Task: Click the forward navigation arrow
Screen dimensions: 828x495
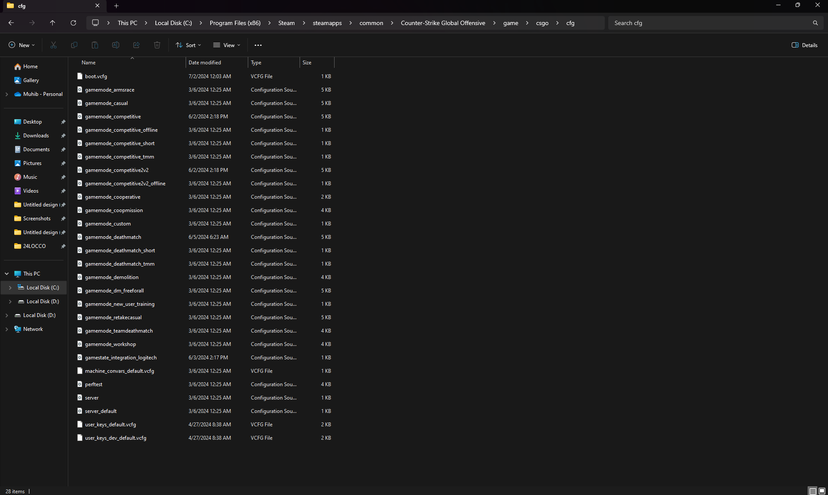Action: (32, 23)
